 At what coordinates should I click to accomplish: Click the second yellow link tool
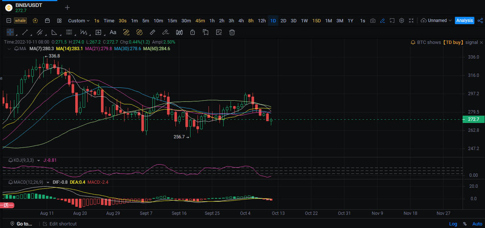tap(139, 32)
